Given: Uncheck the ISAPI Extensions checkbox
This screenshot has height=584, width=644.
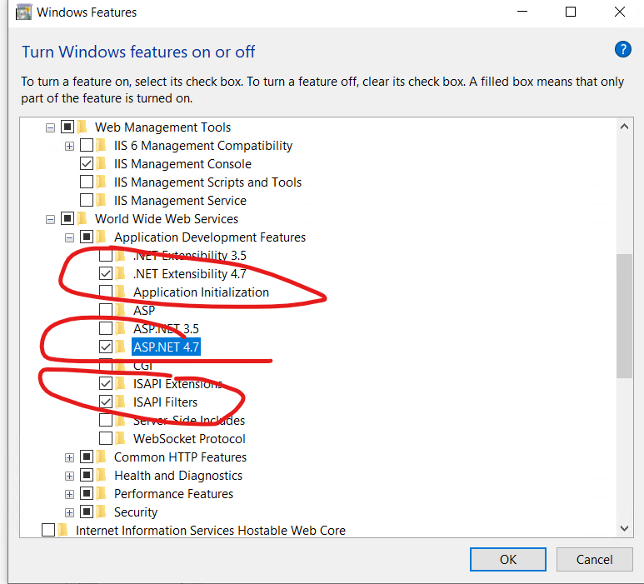Looking at the screenshot, I should [106, 383].
